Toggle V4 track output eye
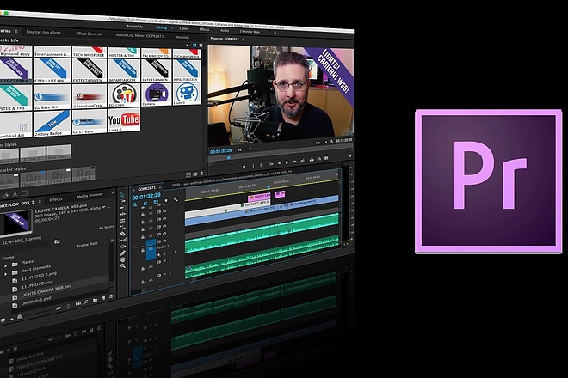 (x=165, y=219)
